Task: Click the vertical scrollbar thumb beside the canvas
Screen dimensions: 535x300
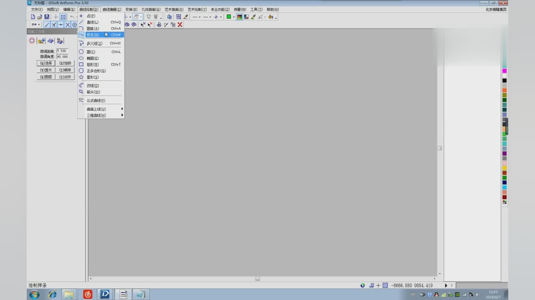Action: tap(439, 148)
